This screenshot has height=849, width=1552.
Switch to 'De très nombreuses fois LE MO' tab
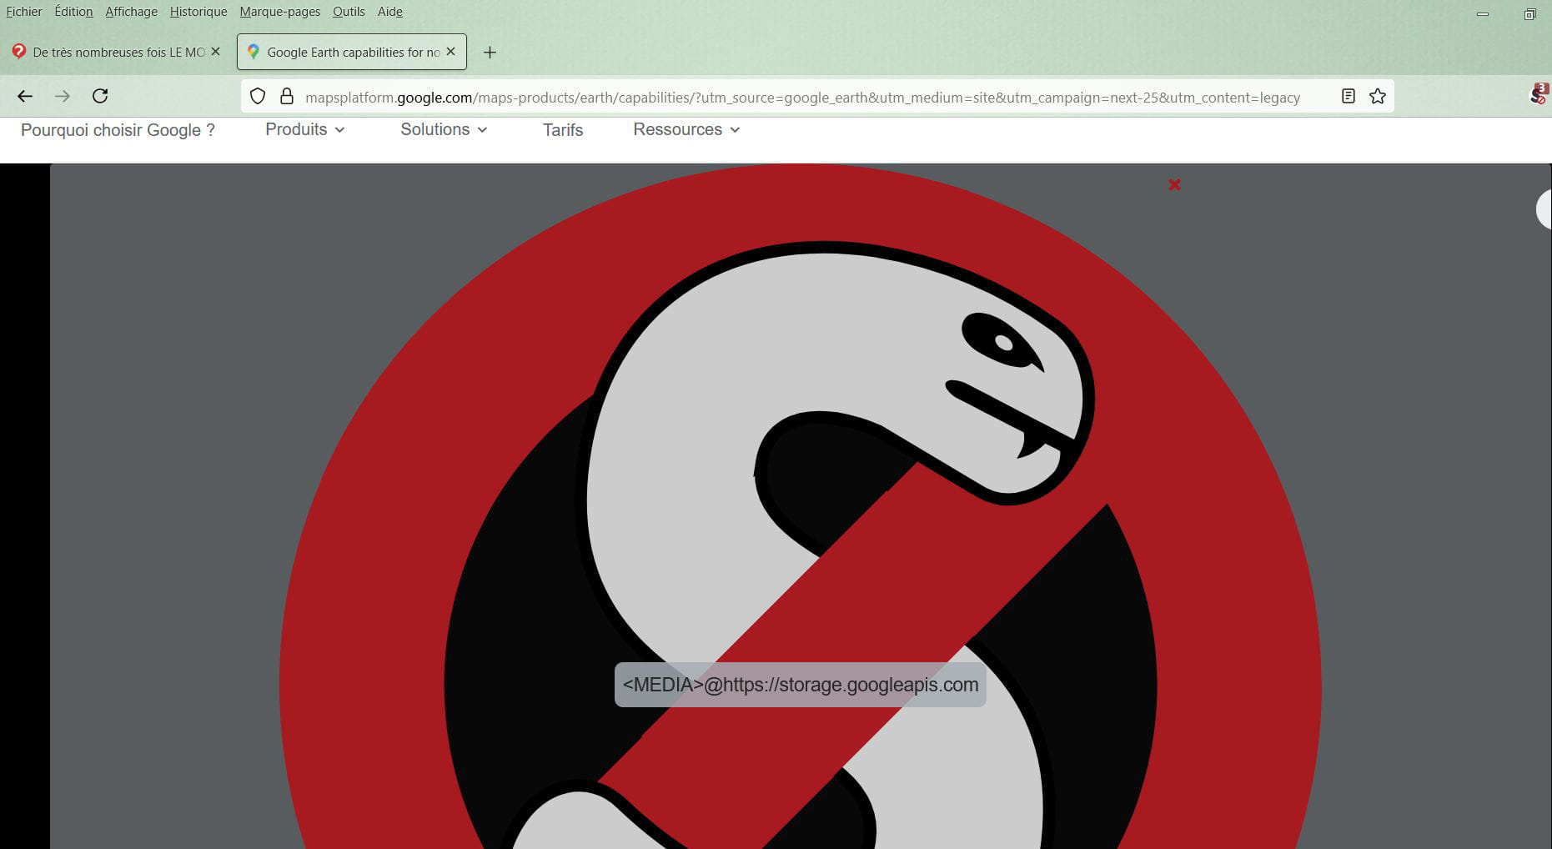tap(117, 52)
